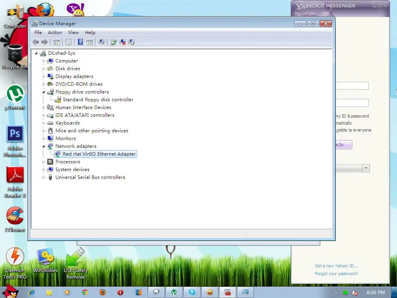Screen dimensions: 397x298
Task: Click the Sign In button in Yahoo Messenger
Action: point(344,145)
